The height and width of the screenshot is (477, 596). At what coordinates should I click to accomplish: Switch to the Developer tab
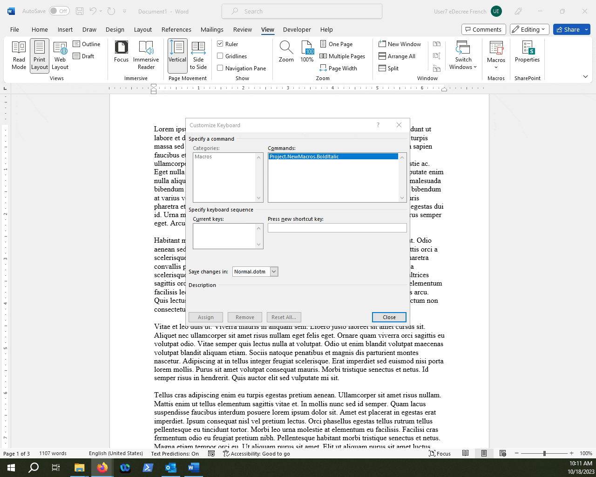pos(297,29)
